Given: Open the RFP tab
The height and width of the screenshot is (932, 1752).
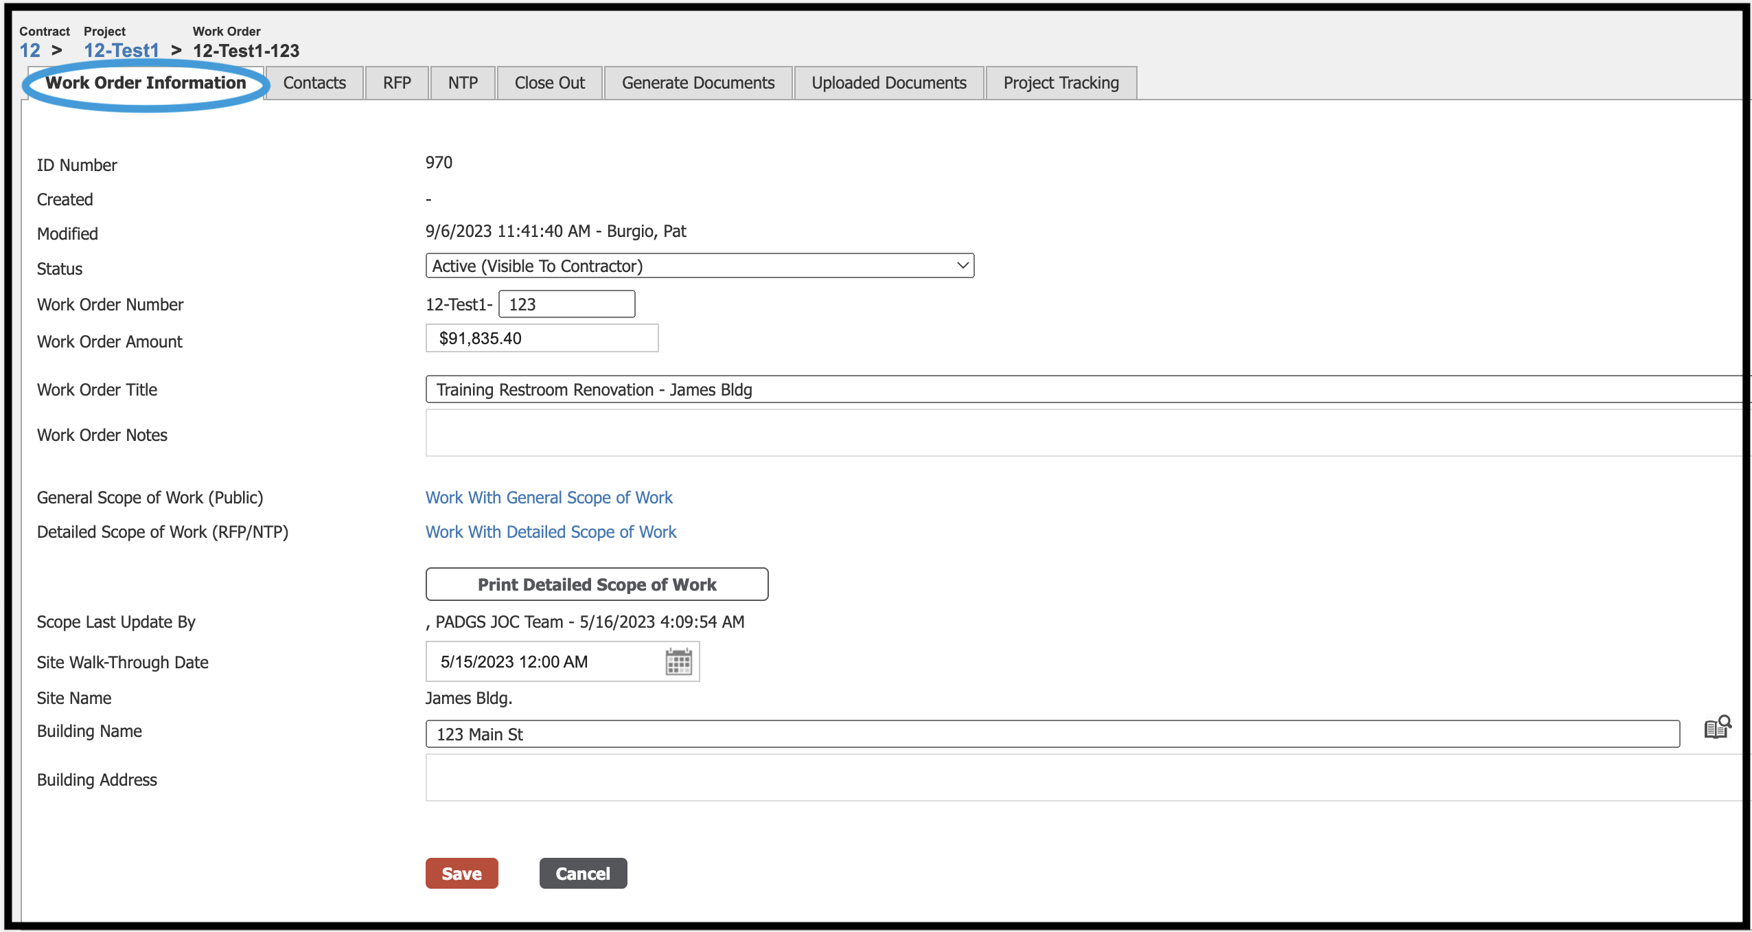Looking at the screenshot, I should 397,83.
